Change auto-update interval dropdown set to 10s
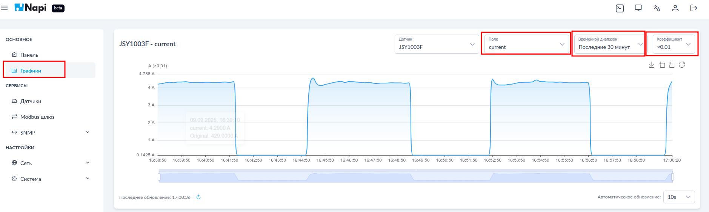This screenshot has height=212, width=709. coord(678,197)
